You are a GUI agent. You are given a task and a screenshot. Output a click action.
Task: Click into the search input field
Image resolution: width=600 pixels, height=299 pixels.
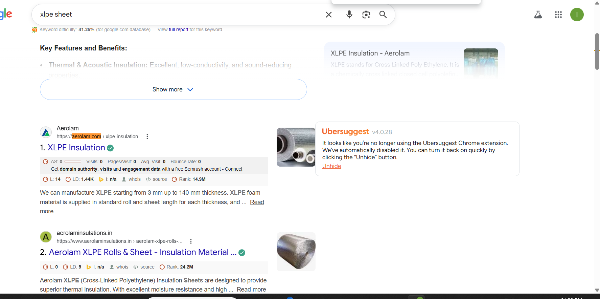[x=179, y=15]
